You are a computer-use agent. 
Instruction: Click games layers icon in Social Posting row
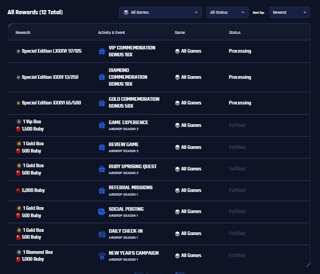[x=177, y=212]
